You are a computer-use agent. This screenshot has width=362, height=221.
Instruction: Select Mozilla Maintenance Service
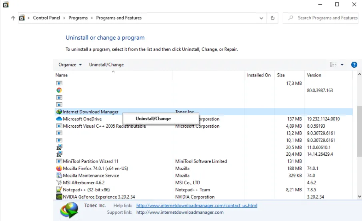point(91,175)
